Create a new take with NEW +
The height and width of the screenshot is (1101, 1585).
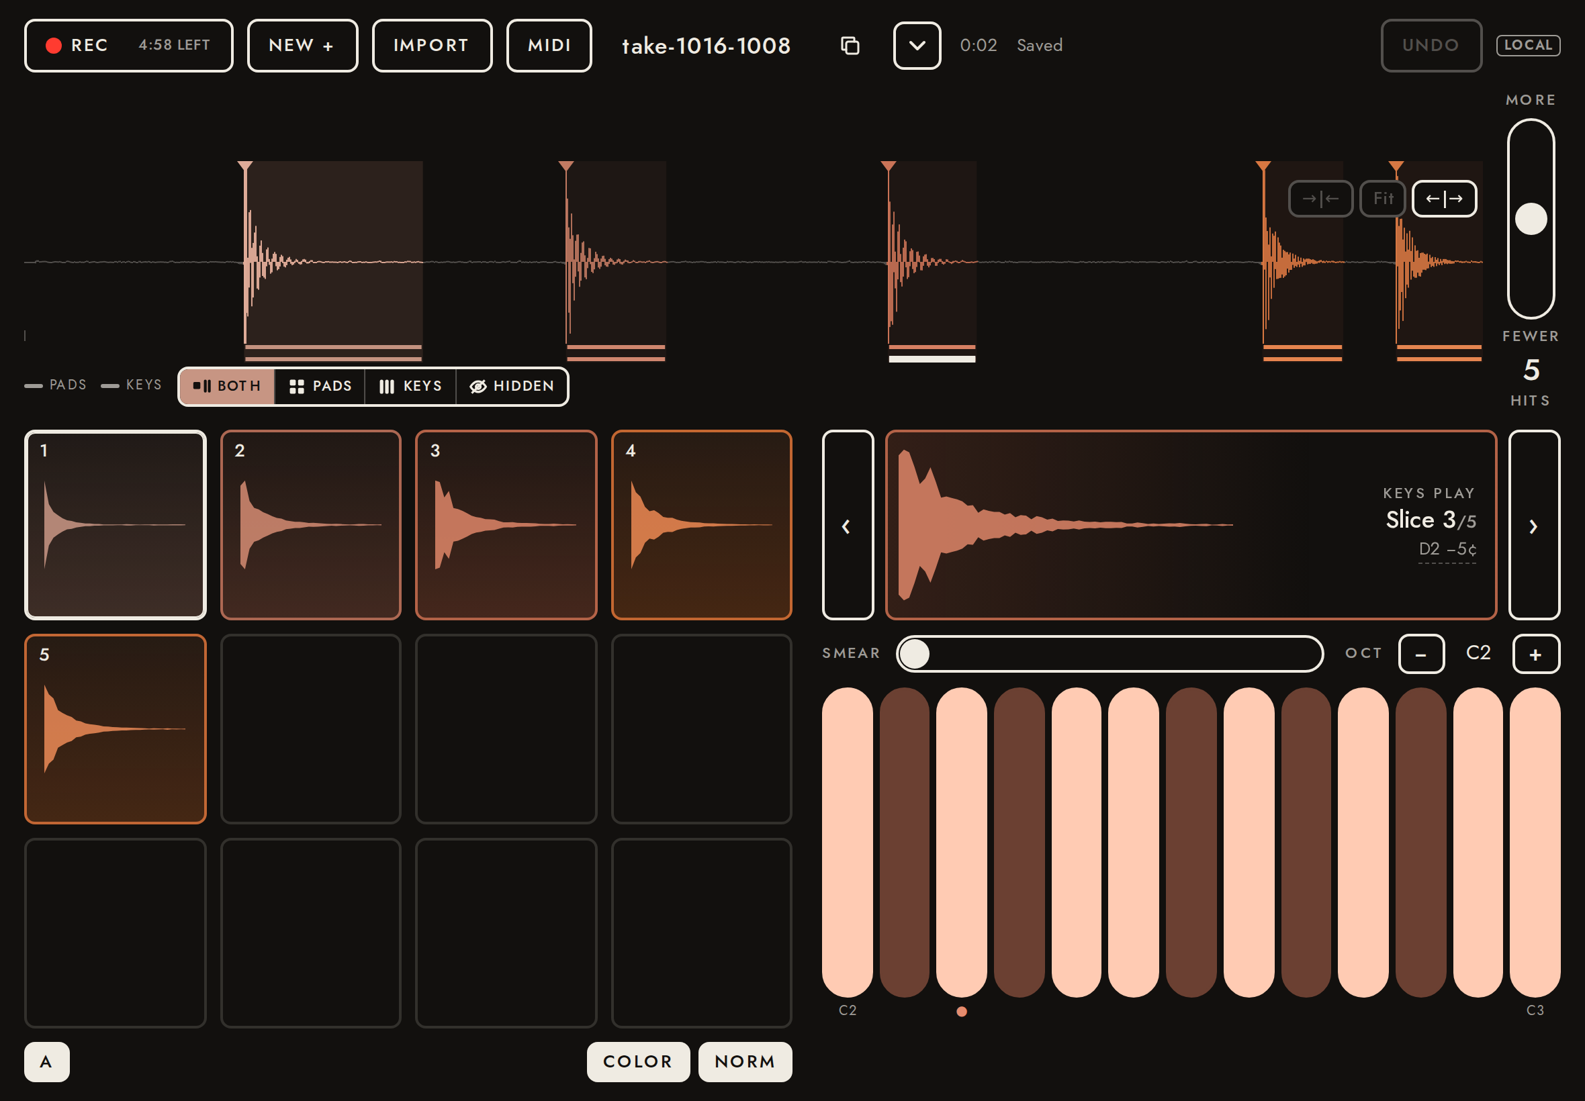[x=302, y=46]
